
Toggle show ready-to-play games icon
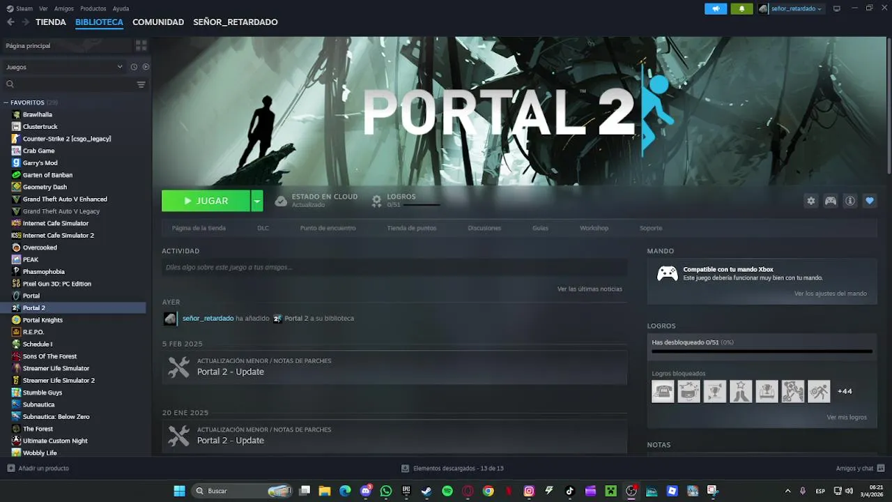tap(146, 67)
